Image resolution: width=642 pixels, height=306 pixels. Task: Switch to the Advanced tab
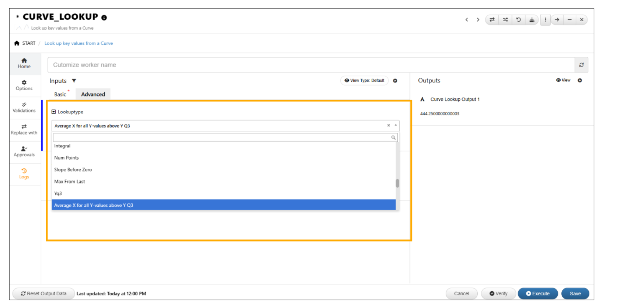point(93,94)
